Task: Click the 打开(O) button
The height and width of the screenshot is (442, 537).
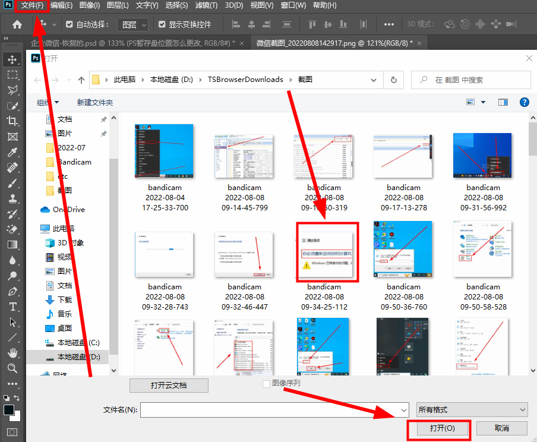Action: pyautogui.click(x=438, y=428)
